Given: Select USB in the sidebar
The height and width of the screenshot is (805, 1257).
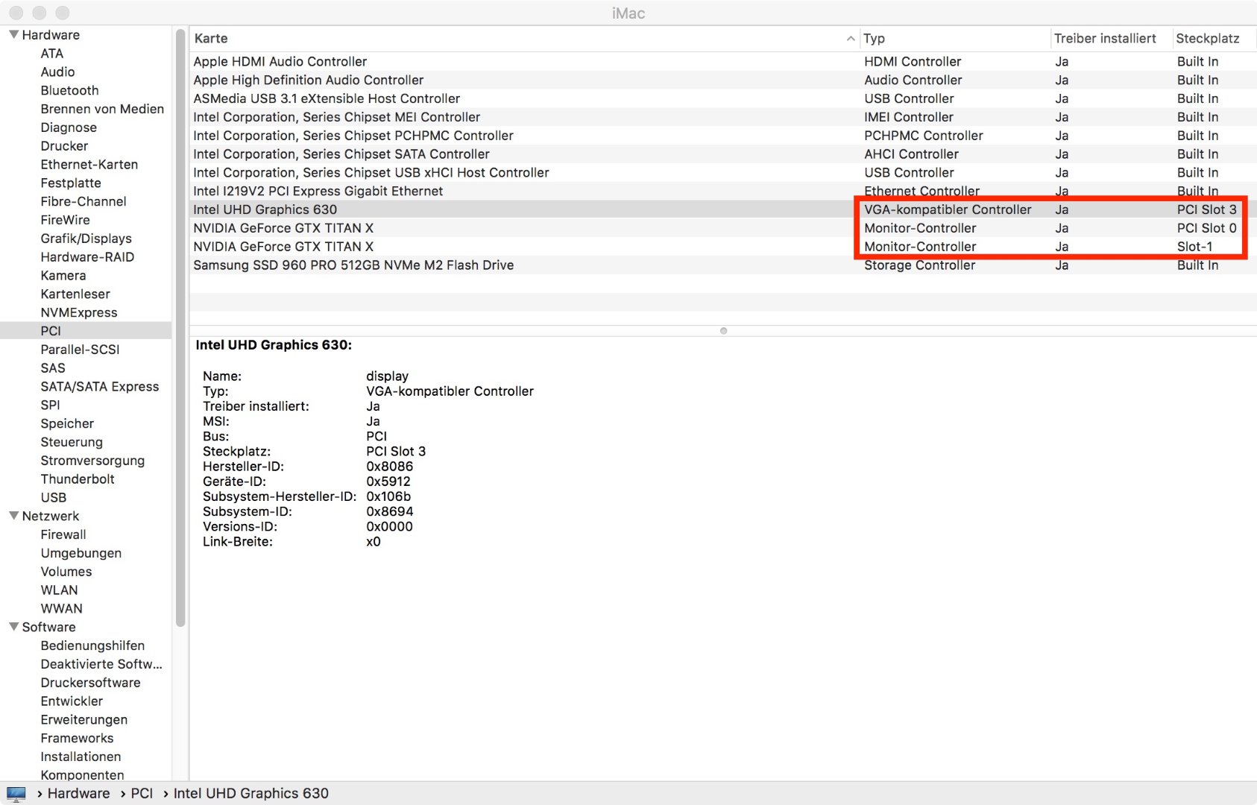Looking at the screenshot, I should pos(54,497).
